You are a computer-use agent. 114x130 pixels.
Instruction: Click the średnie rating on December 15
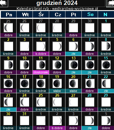point(106,72)
